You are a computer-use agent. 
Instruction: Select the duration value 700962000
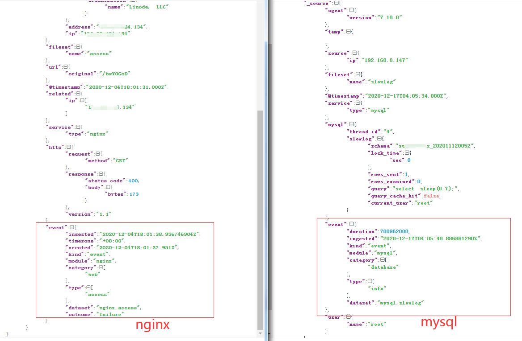point(394,231)
